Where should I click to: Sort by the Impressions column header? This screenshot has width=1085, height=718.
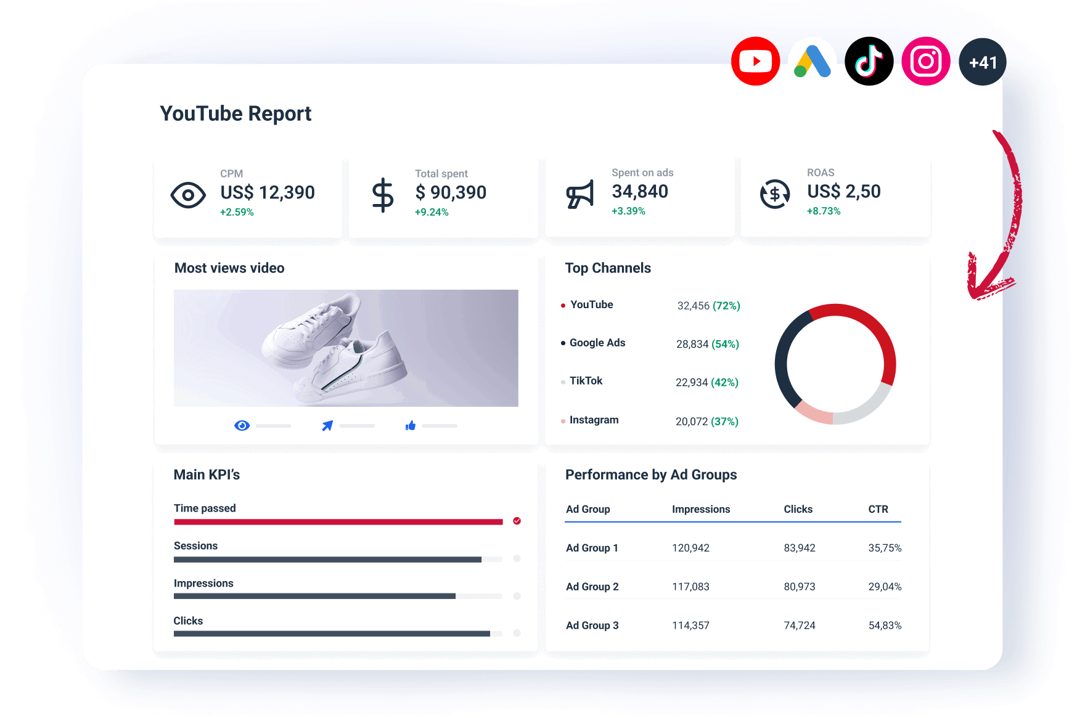pos(701,509)
